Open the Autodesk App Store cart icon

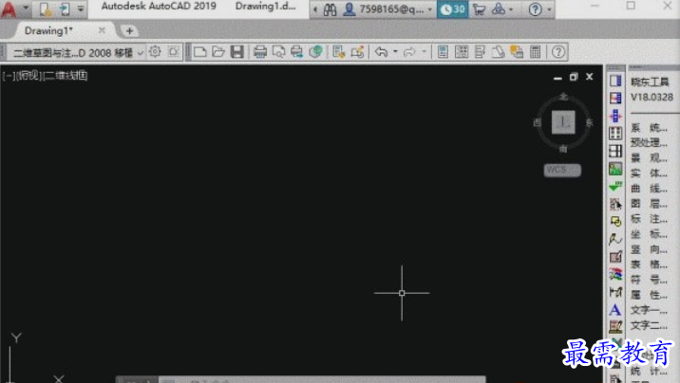tap(480, 9)
